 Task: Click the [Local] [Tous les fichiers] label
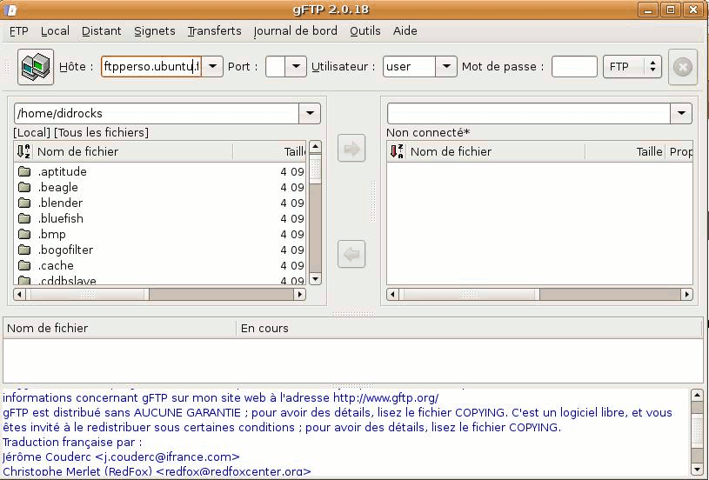81,132
